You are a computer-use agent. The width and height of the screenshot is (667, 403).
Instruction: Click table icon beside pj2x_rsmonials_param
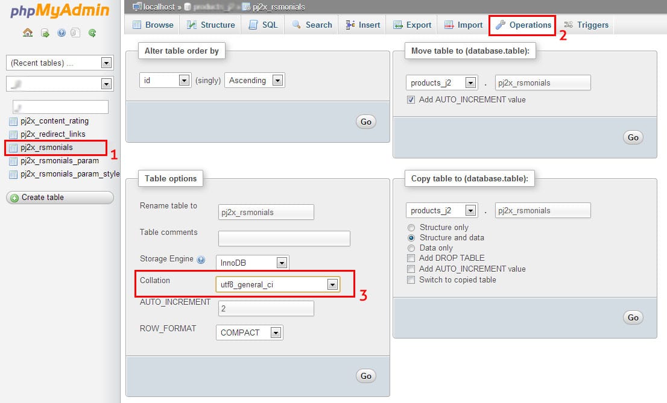click(x=13, y=161)
